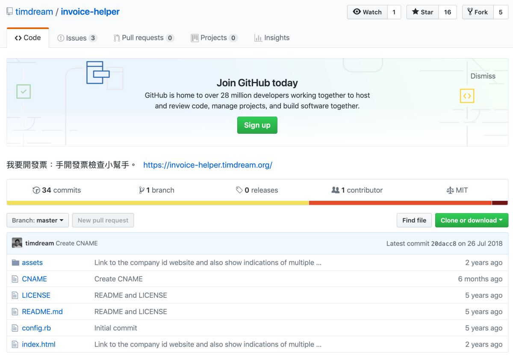Image resolution: width=513 pixels, height=355 pixels.
Task: Click the LICENSE file icon
Action: [15, 295]
